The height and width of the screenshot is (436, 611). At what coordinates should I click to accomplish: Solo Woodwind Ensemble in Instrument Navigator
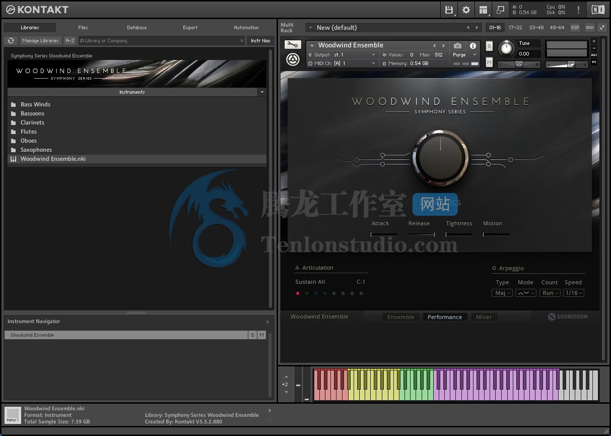pyautogui.click(x=252, y=335)
